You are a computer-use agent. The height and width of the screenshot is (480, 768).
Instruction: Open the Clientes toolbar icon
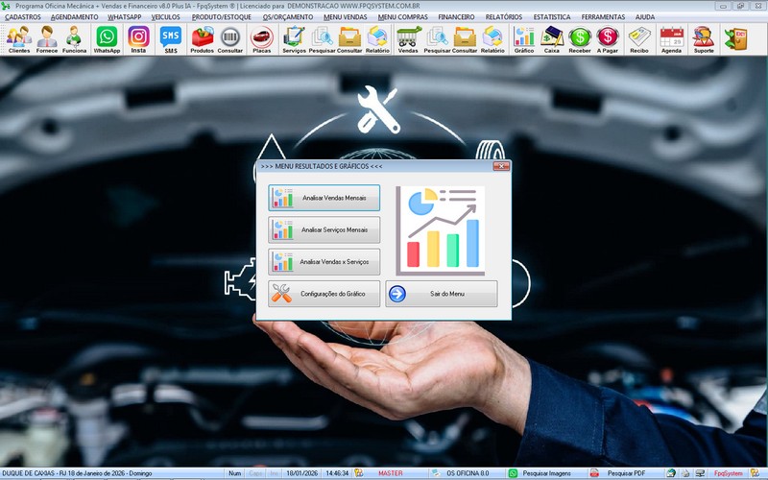click(x=18, y=39)
